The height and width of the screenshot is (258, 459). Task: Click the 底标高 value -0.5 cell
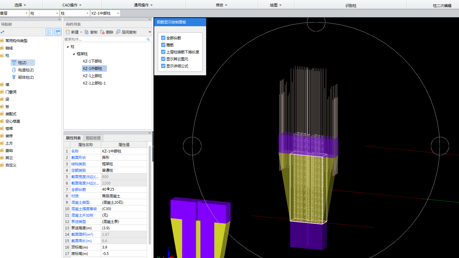click(124, 254)
